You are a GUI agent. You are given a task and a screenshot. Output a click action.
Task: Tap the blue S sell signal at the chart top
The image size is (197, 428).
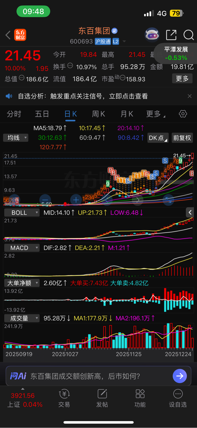pos(165,161)
